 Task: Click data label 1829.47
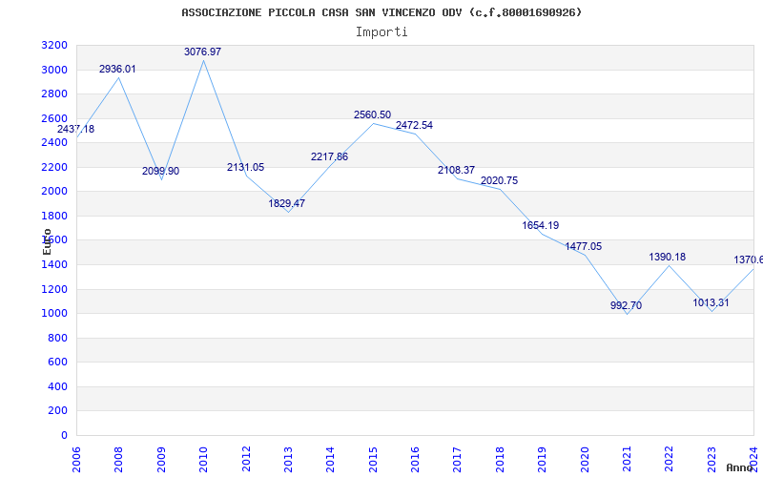coord(287,203)
